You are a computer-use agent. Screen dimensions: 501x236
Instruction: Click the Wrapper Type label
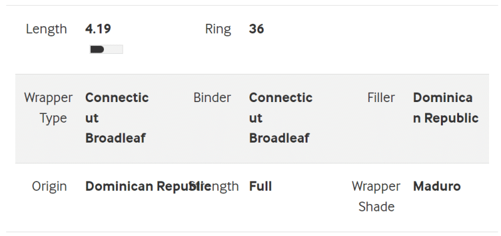(49, 108)
